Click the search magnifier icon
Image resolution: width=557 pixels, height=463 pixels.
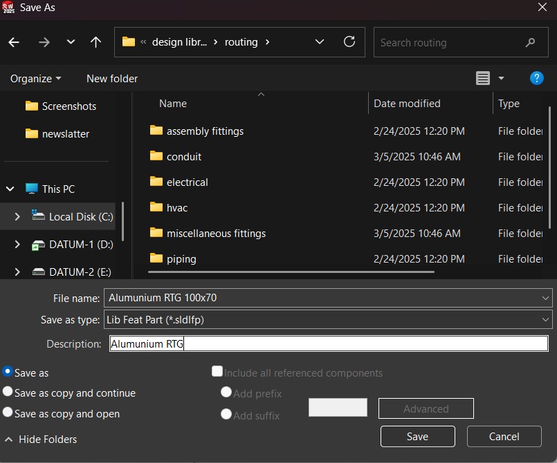pyautogui.click(x=531, y=42)
